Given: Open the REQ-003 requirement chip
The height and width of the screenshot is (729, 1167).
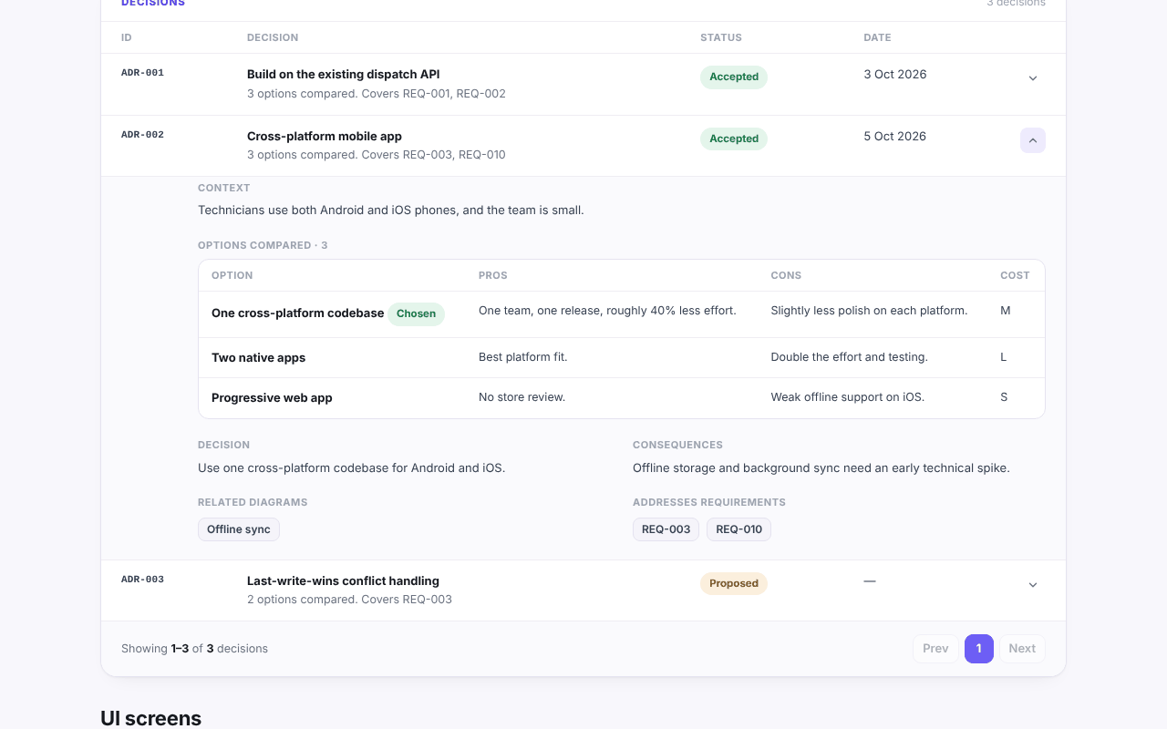Looking at the screenshot, I should tap(666, 529).
